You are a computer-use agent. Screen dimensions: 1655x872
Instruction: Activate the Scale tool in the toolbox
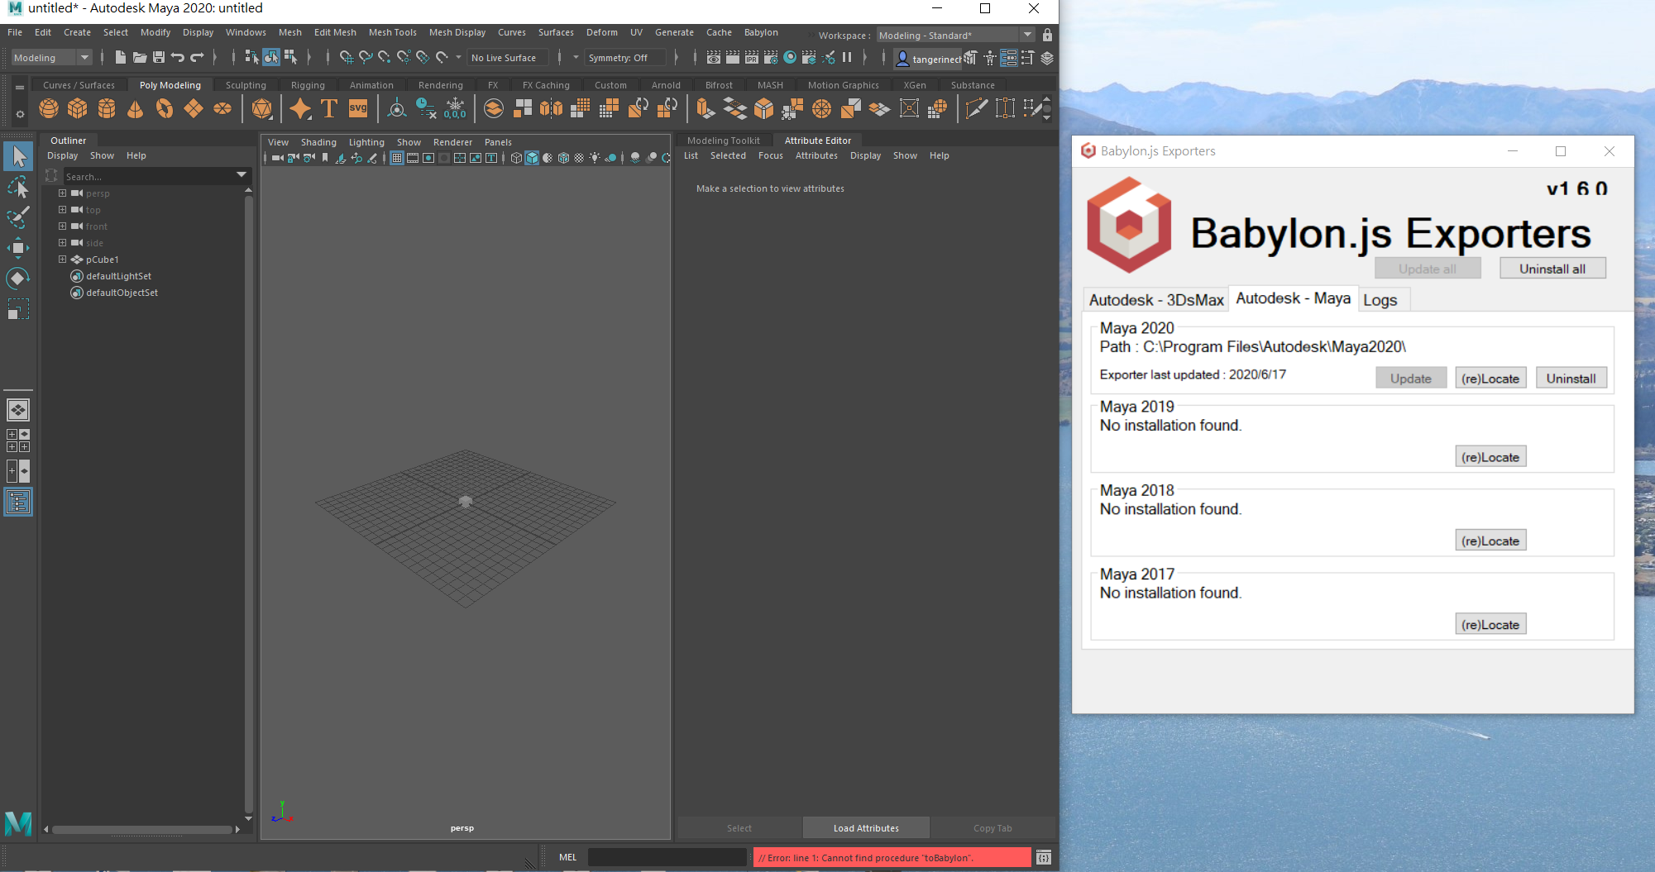coord(18,309)
